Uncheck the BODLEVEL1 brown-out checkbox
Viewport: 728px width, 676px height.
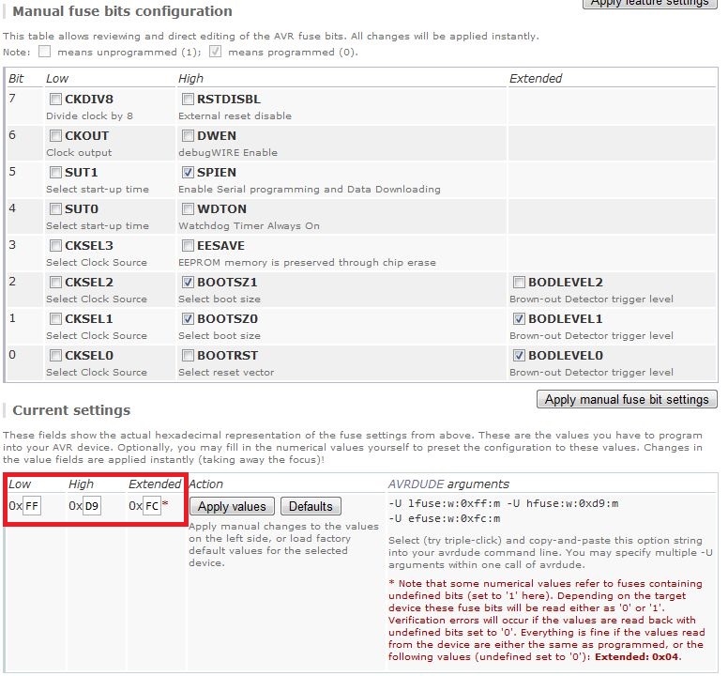[x=519, y=318]
